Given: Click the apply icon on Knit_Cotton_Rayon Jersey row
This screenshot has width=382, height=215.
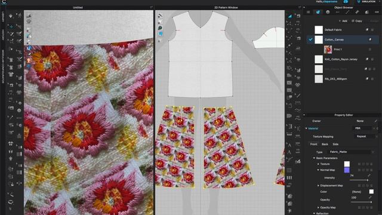Looking at the screenshot, I should 367,59.
